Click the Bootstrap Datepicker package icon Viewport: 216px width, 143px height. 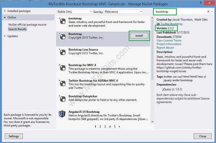63,99
